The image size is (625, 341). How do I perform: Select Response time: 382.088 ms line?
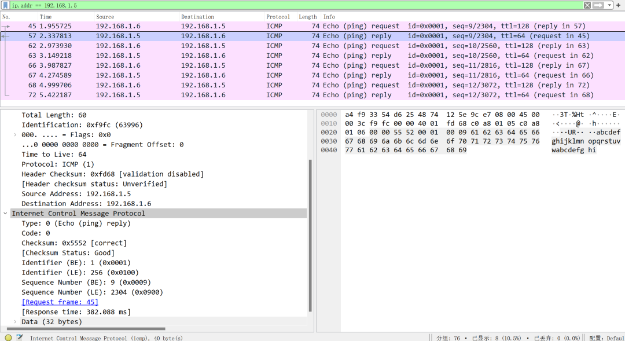click(x=76, y=312)
